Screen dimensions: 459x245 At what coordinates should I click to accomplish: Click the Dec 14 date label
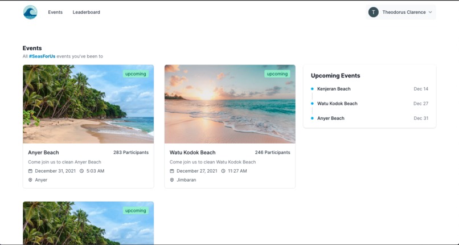coord(421,89)
